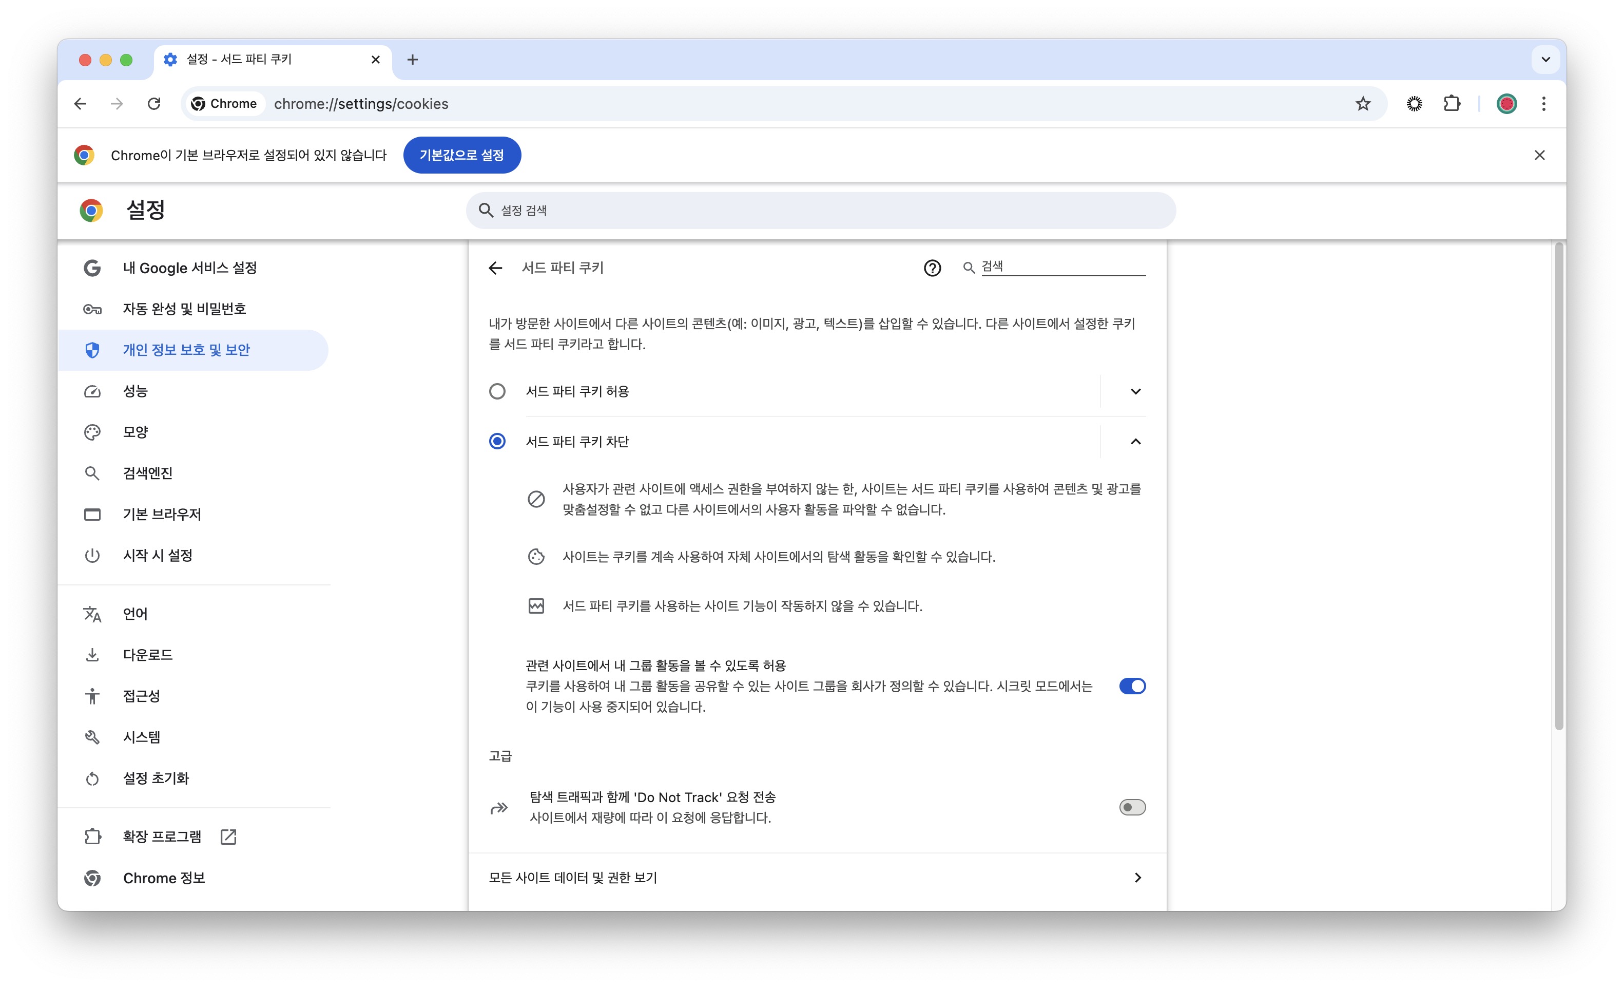The image size is (1624, 987).
Task: Open '설정 초기화' reset section
Action: (x=194, y=778)
